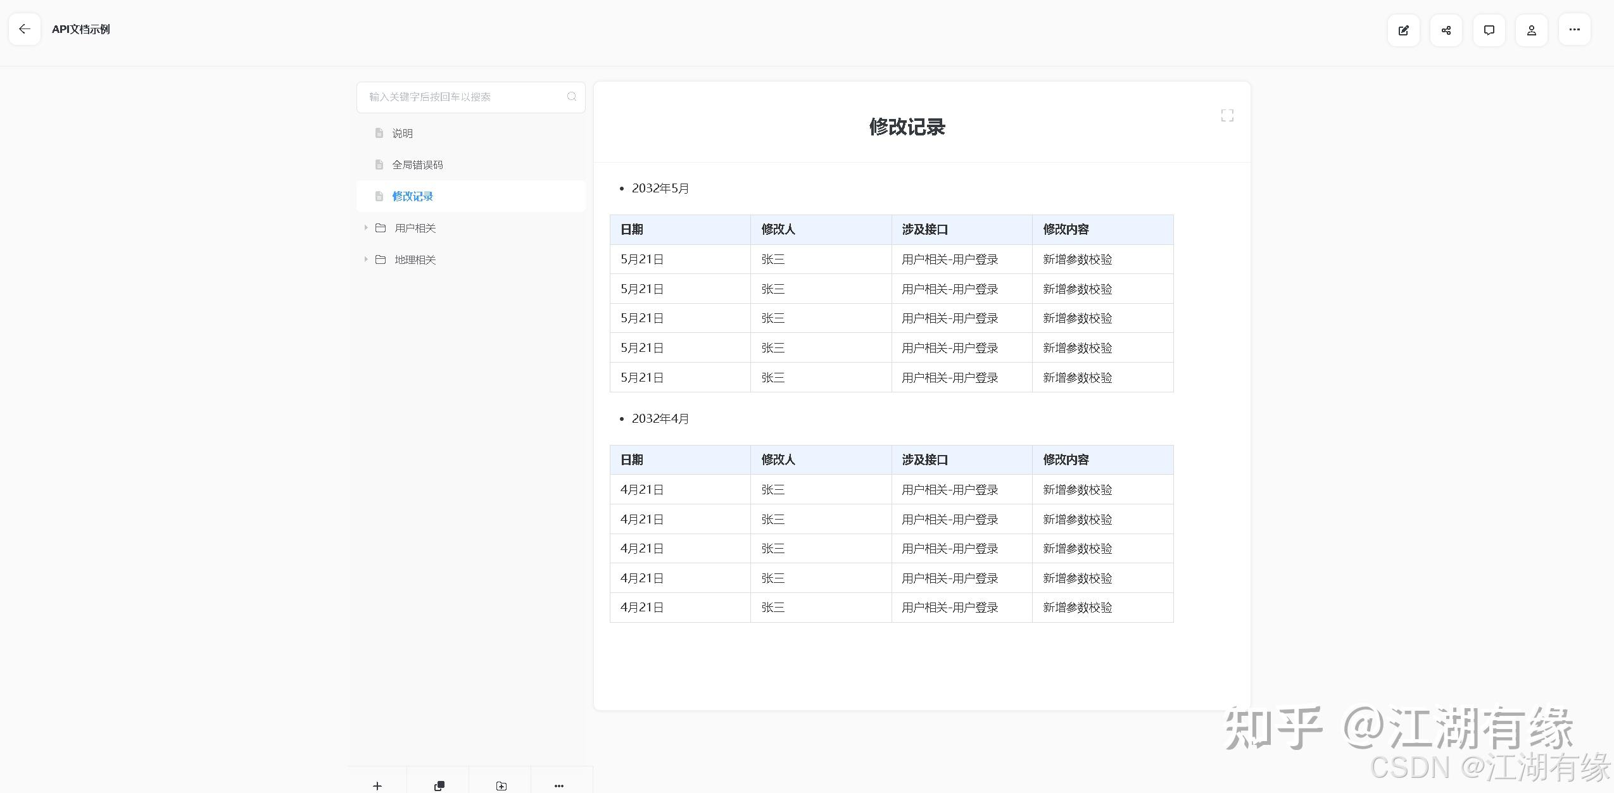Click the back arrow next to API文档示例

click(25, 29)
